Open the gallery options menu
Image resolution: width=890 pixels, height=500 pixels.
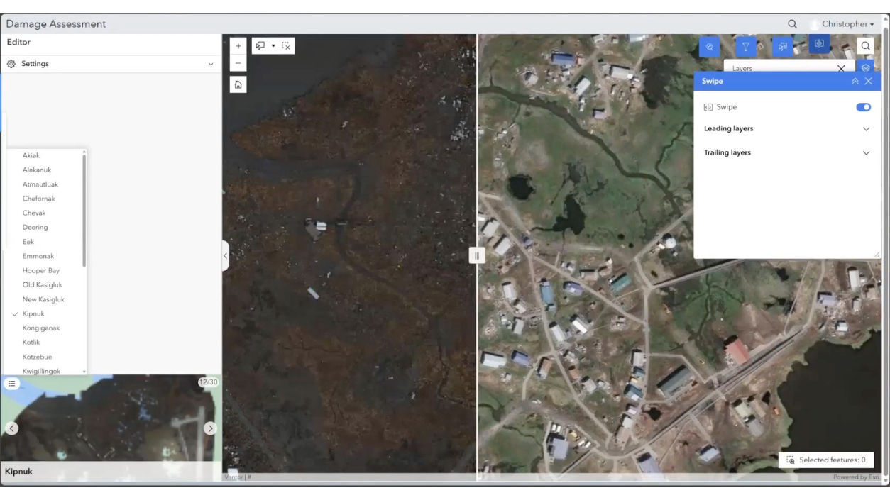coord(11,384)
